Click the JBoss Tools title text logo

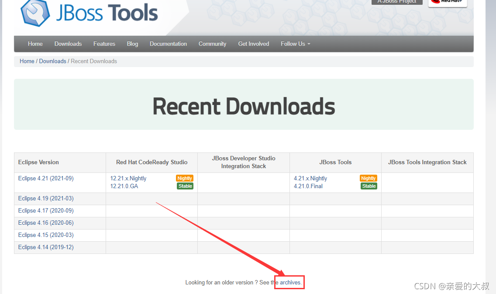107,13
